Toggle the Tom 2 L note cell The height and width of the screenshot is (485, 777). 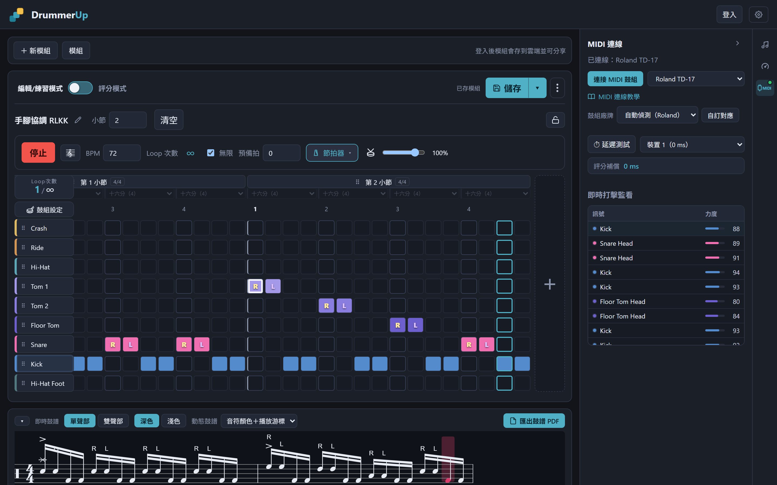[344, 306]
